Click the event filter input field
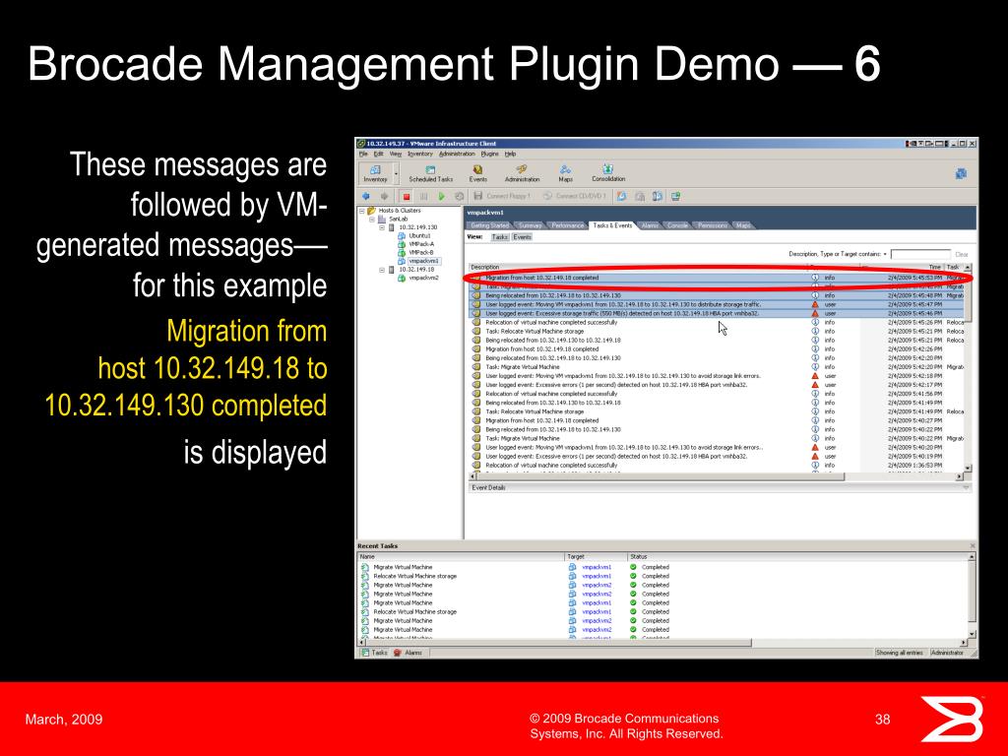Image resolution: width=1008 pixels, height=756 pixels. pos(920,255)
